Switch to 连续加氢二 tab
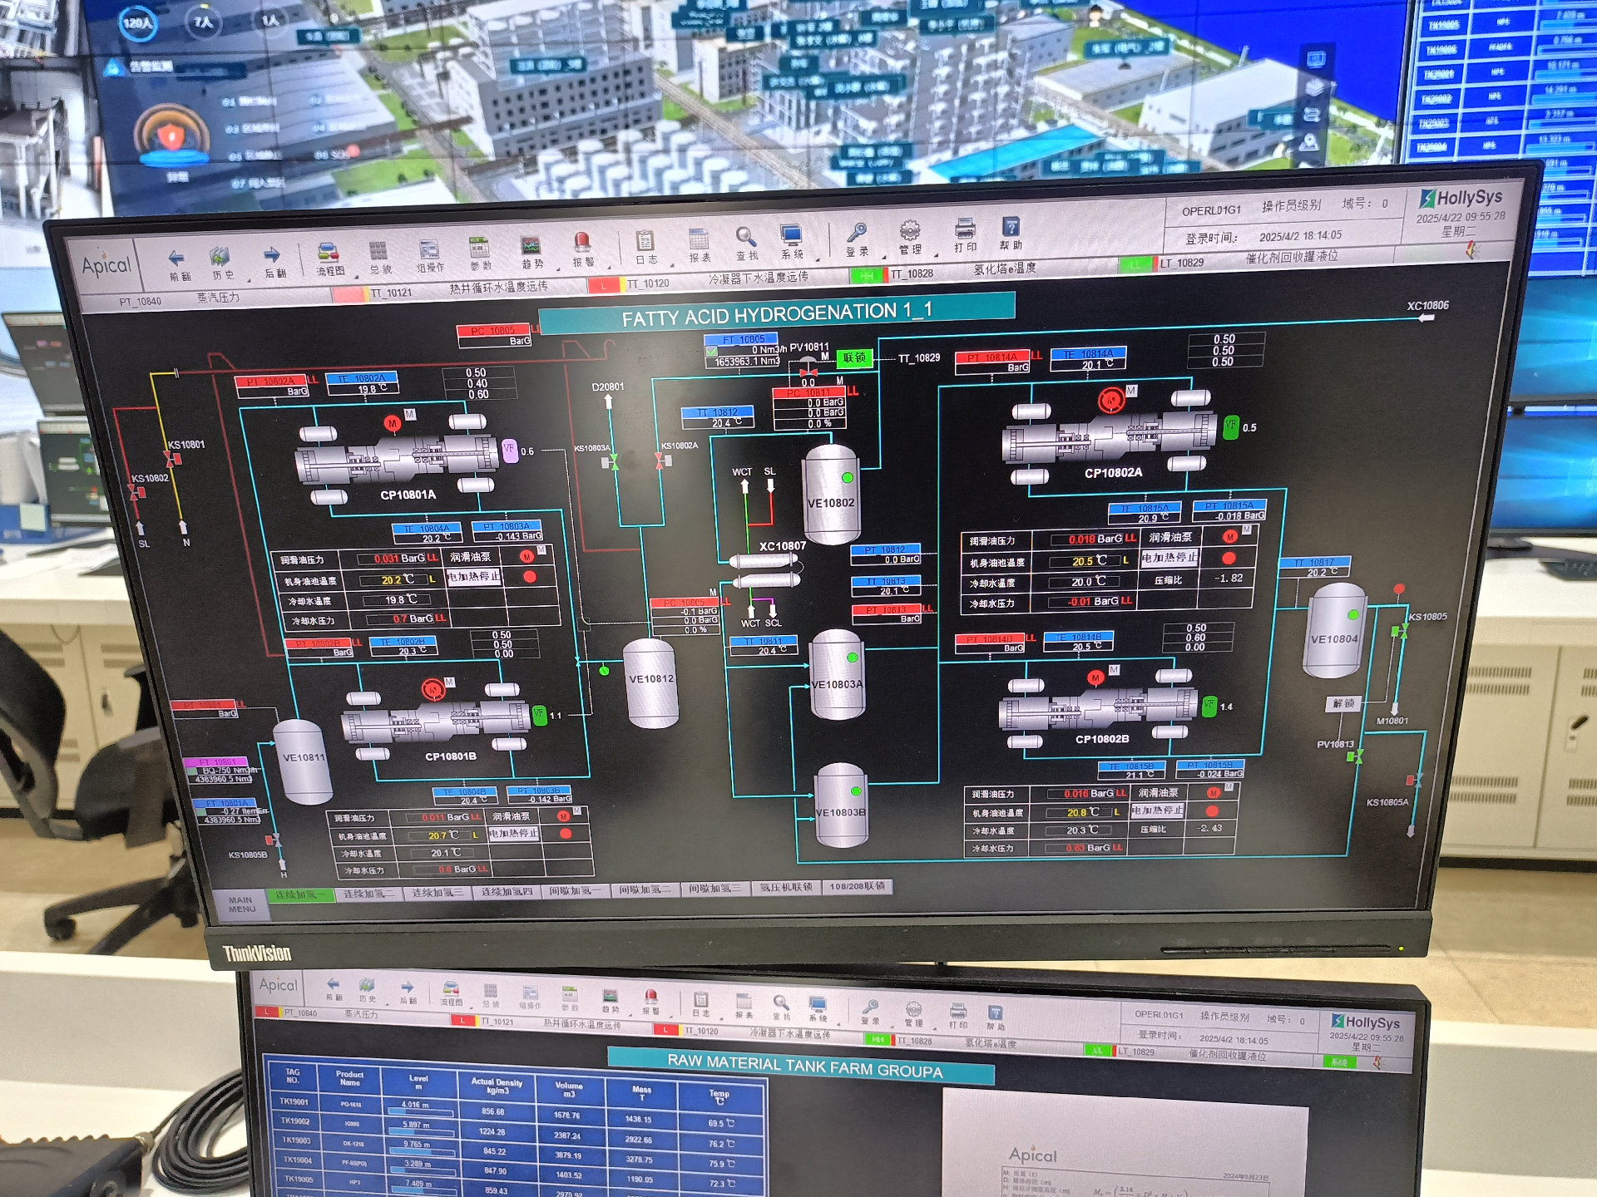This screenshot has height=1197, width=1597. [x=368, y=894]
